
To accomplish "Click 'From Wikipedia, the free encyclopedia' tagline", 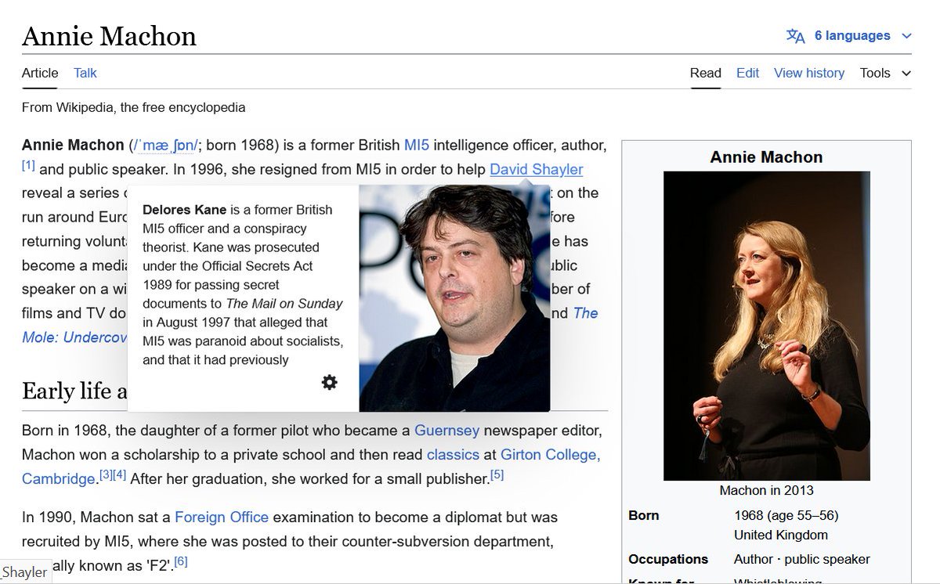I will click(x=133, y=107).
